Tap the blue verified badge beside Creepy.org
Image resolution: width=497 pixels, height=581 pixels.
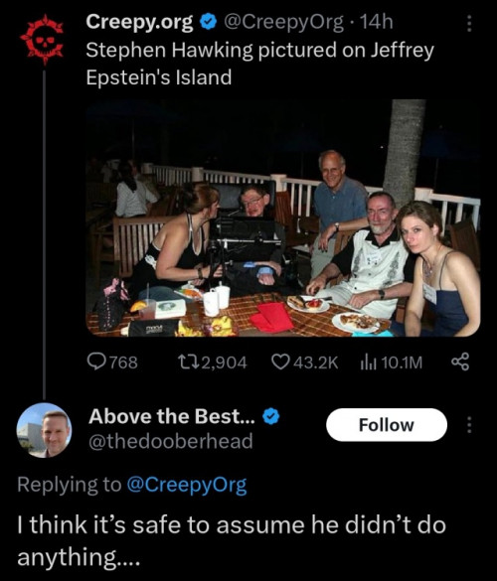pyautogui.click(x=208, y=22)
